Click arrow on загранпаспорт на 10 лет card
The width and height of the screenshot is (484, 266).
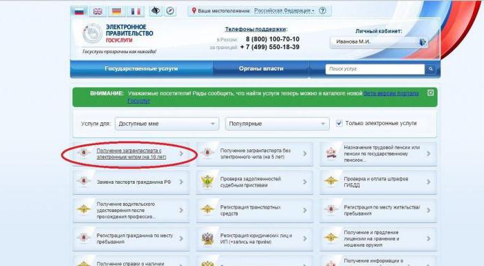pyautogui.click(x=181, y=153)
